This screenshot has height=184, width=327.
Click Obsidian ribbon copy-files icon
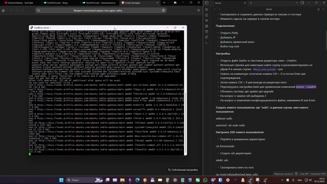click(207, 37)
